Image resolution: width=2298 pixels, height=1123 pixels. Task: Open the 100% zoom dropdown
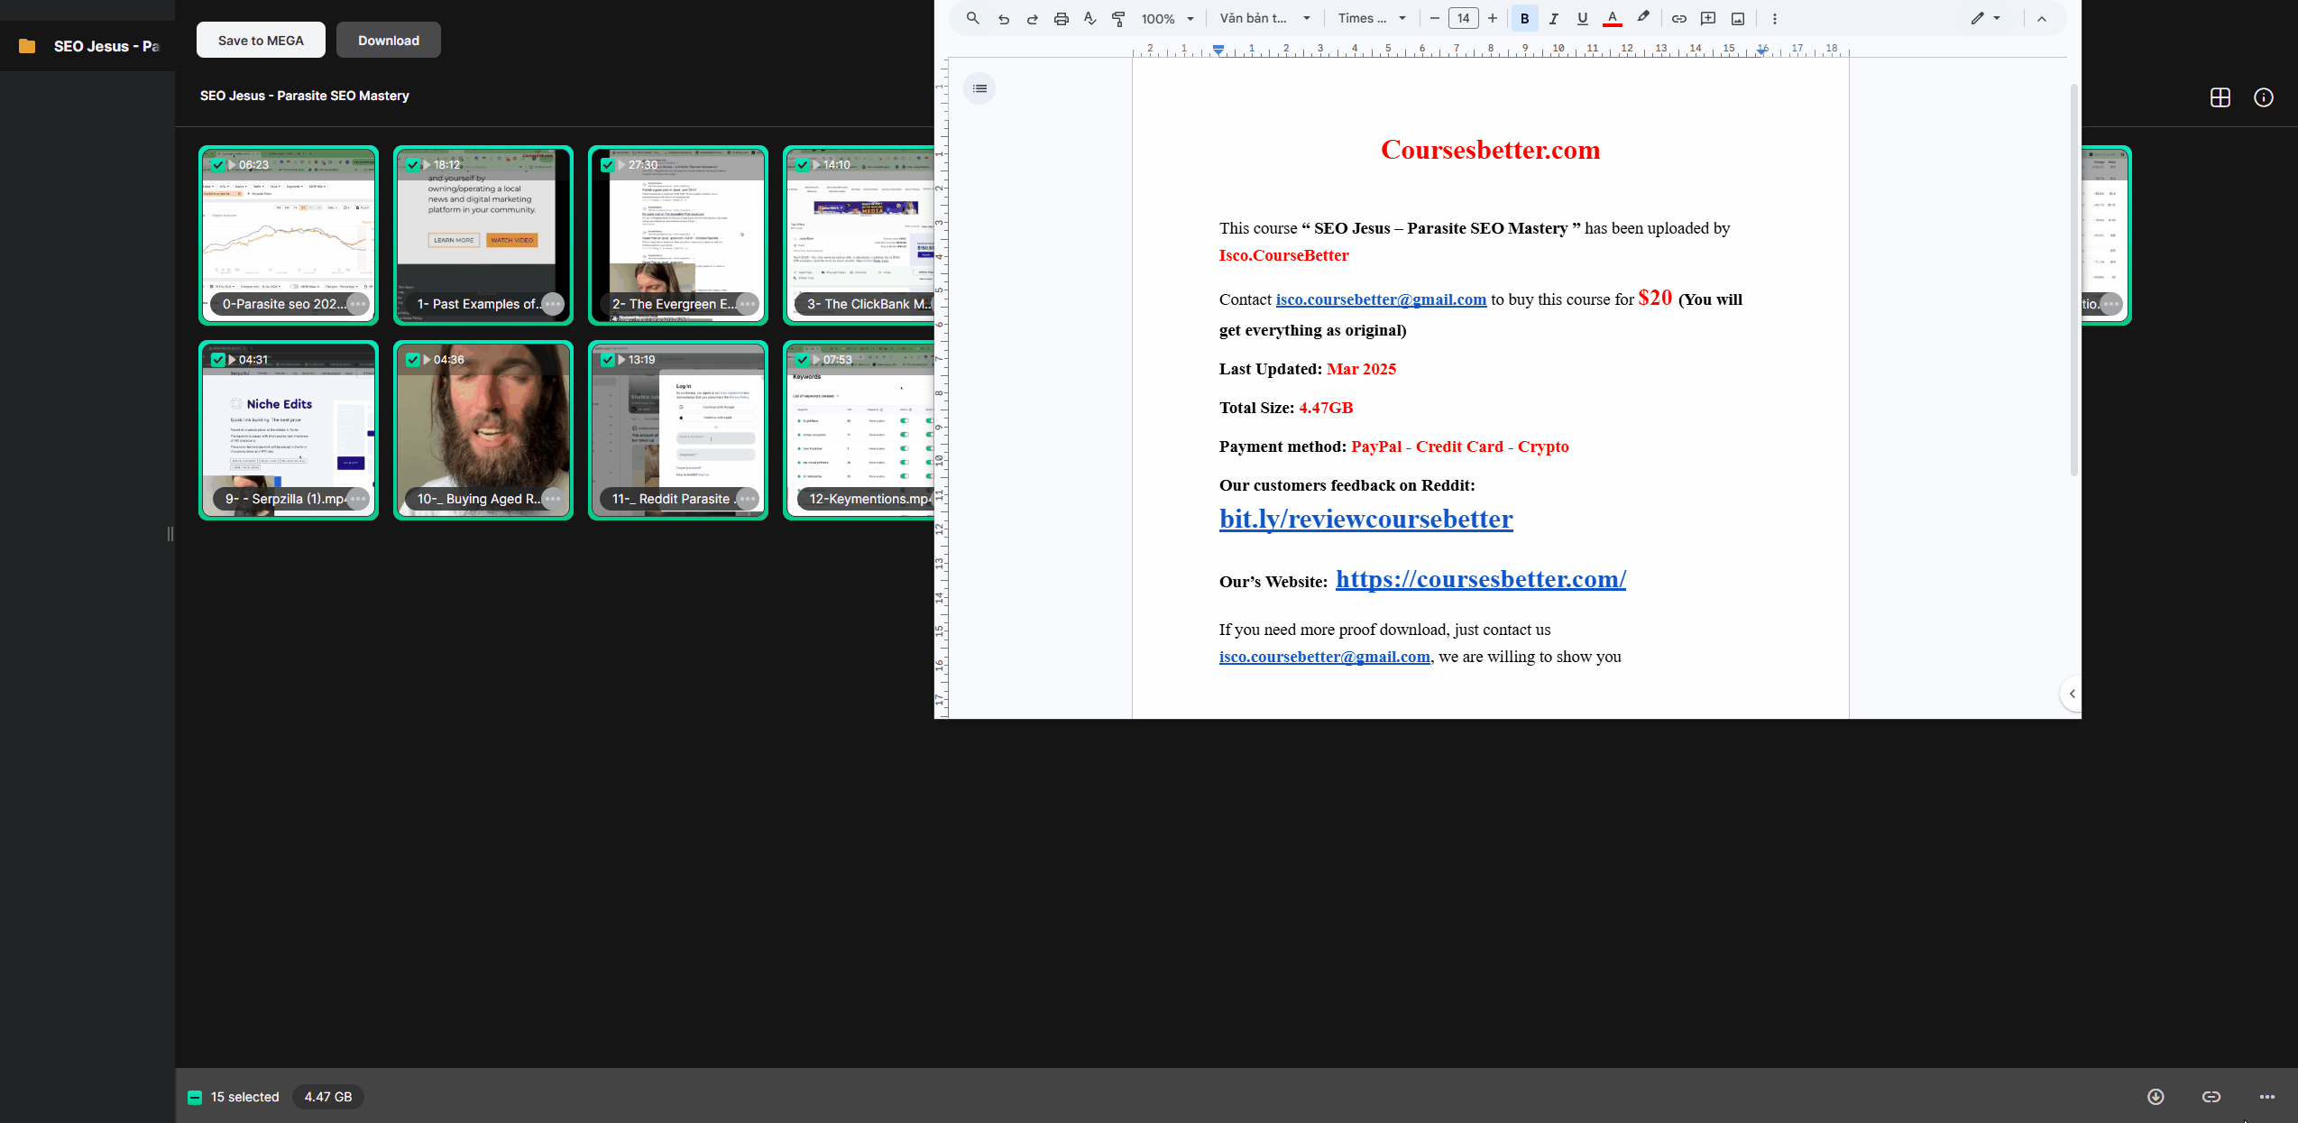point(1167,19)
